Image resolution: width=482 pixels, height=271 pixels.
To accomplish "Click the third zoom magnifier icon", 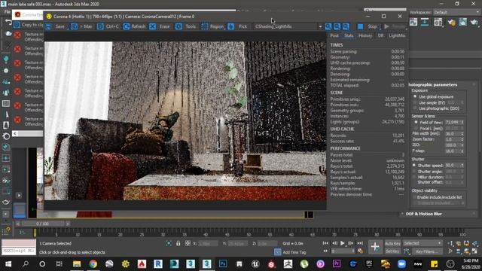I will pyautogui.click(x=346, y=27).
